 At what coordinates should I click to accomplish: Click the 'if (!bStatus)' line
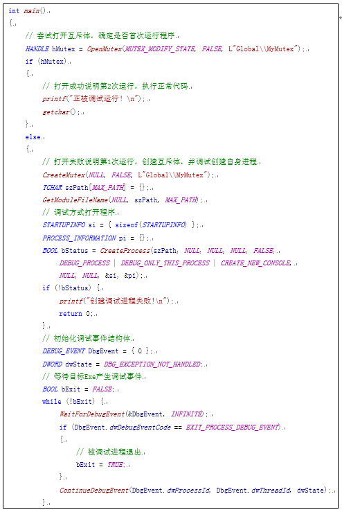coord(71,288)
